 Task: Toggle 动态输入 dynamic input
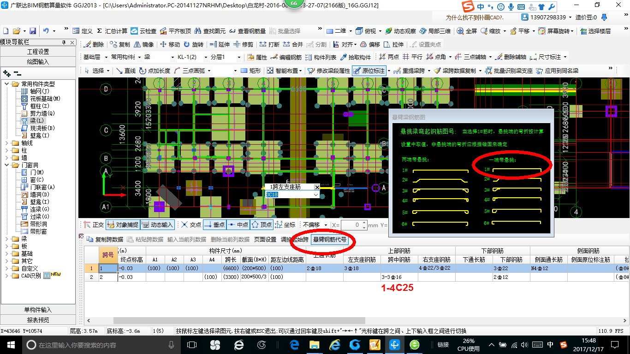(157, 224)
